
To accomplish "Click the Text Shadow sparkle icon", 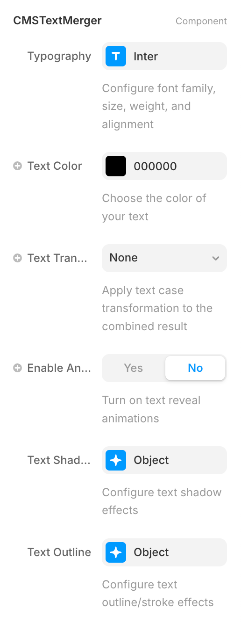I will pyautogui.click(x=116, y=460).
